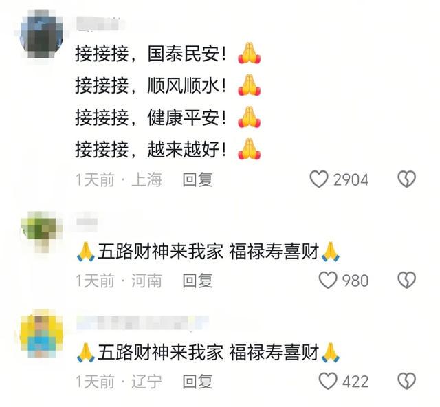This screenshot has width=440, height=407.
Task: Open the yellow avatar of Liaoning commenter
Action: coord(41,333)
